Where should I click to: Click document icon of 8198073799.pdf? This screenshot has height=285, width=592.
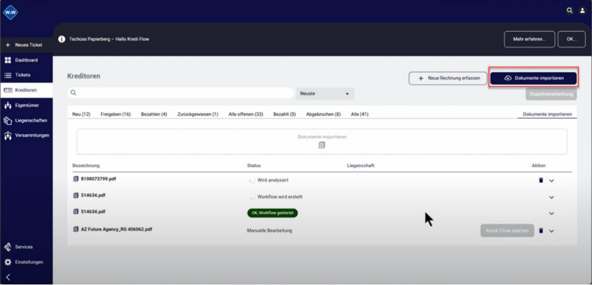(76, 179)
